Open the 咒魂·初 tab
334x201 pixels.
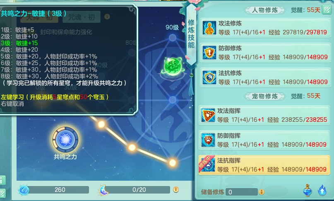[x=82, y=17]
